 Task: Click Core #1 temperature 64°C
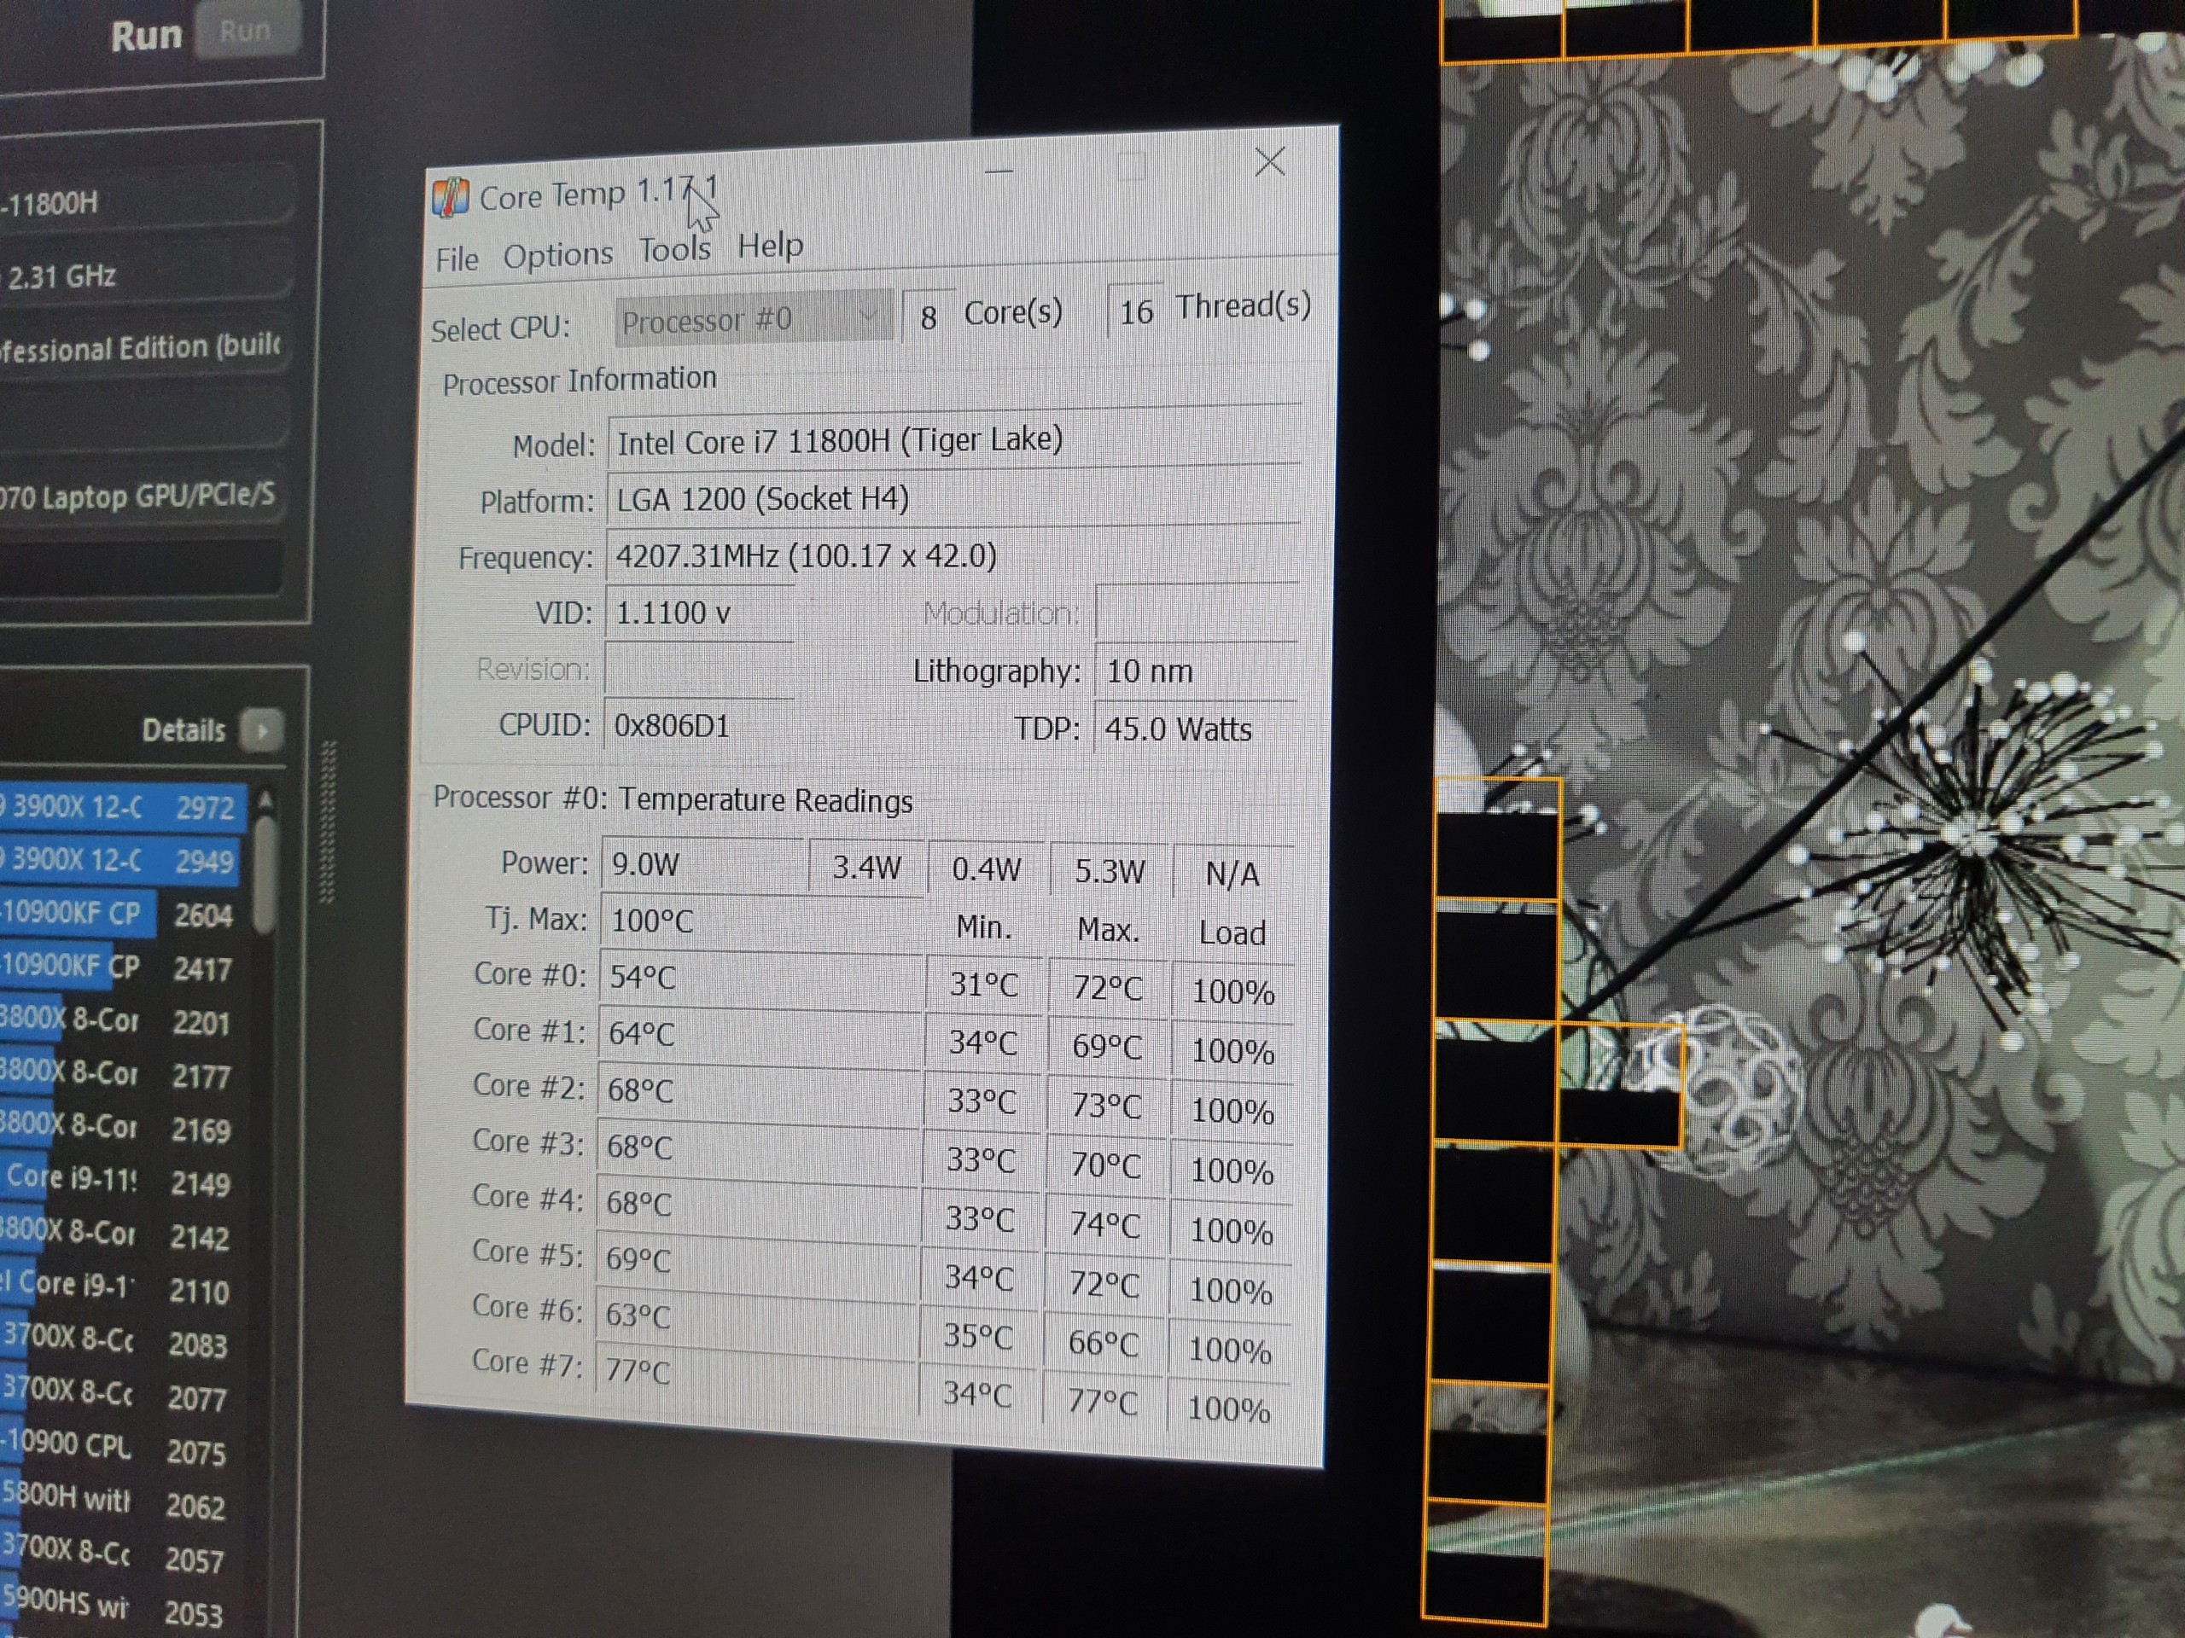pyautogui.click(x=759, y=1035)
